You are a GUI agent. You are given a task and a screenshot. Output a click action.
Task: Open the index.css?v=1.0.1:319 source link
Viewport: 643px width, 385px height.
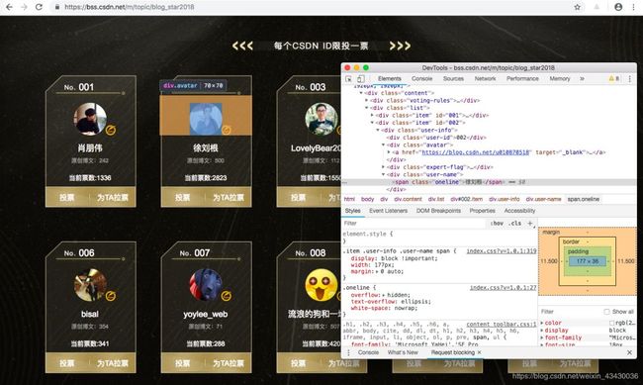point(502,250)
